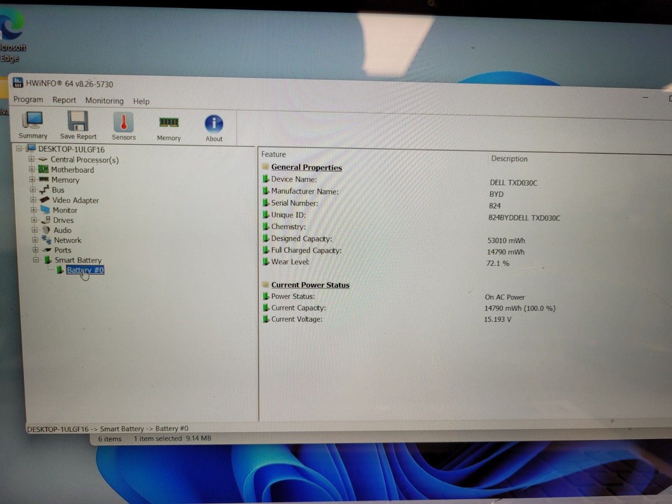Click the Feature column header
The height and width of the screenshot is (504, 672).
(273, 154)
